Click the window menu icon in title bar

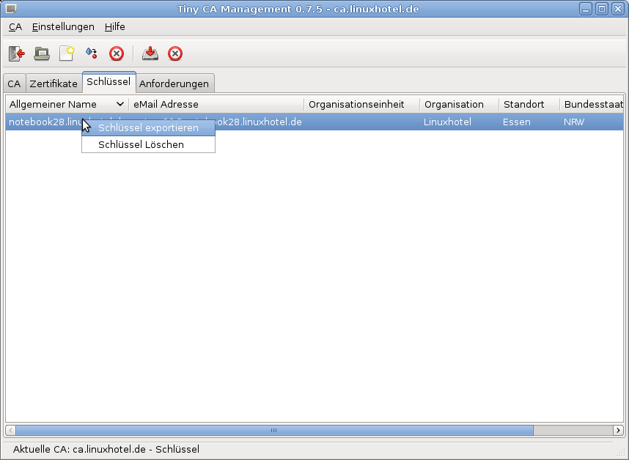click(10, 9)
